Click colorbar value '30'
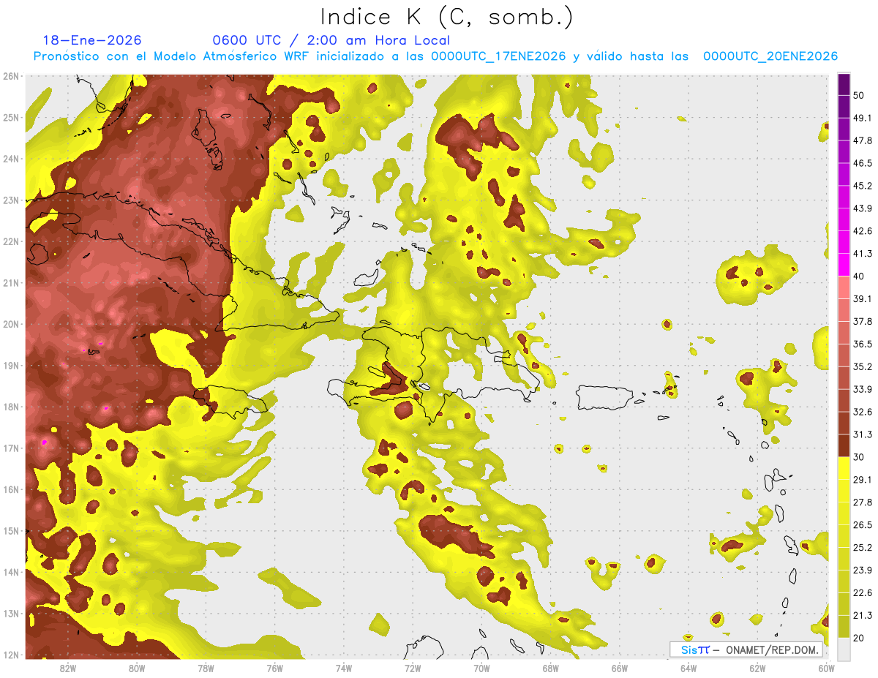This screenshot has height=678, width=878. [859, 457]
